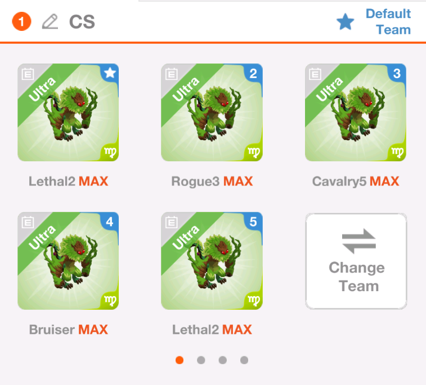Click Virgo sign badge on Rogue3 card
This screenshot has height=385, width=426.
point(254,152)
